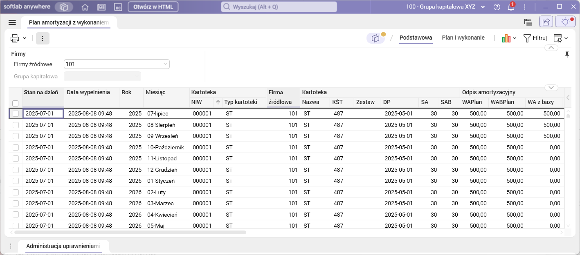Click the share export icon
580x255 pixels.
point(546,22)
